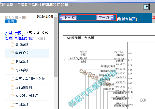Click sidebar scrollbar up arrow
This screenshot has height=109, width=155.
point(56,15)
